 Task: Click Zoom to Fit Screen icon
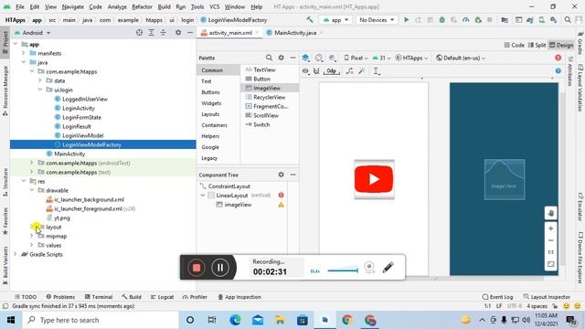[550, 264]
